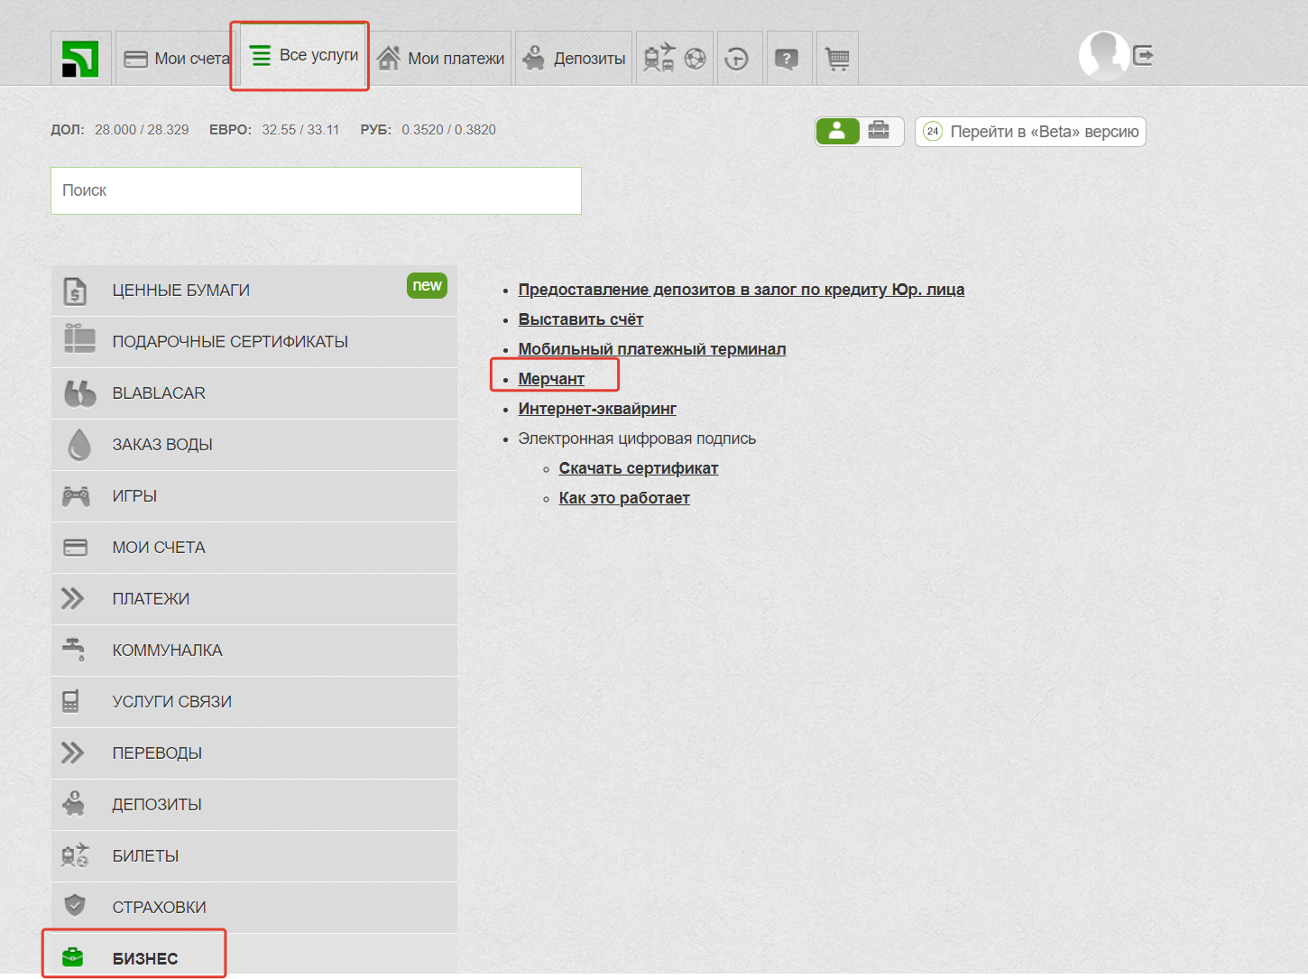Open the tickets and travel toolbar icon
Image resolution: width=1308 pixels, height=979 pixels.
click(x=674, y=59)
